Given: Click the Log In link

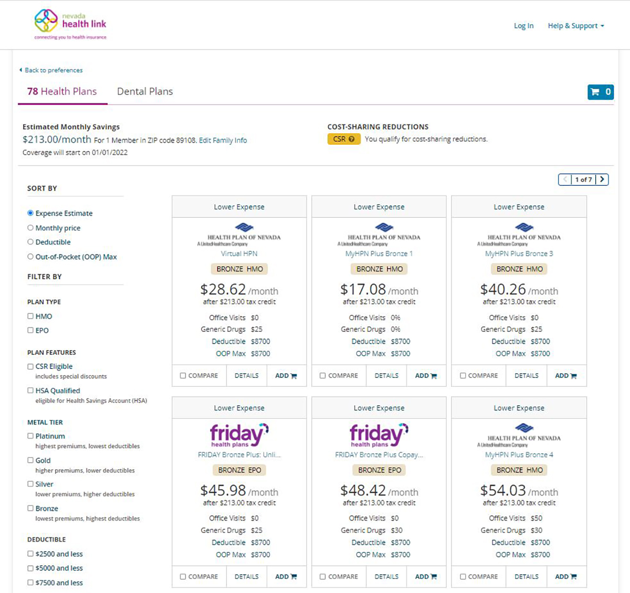Looking at the screenshot, I should pos(523,26).
